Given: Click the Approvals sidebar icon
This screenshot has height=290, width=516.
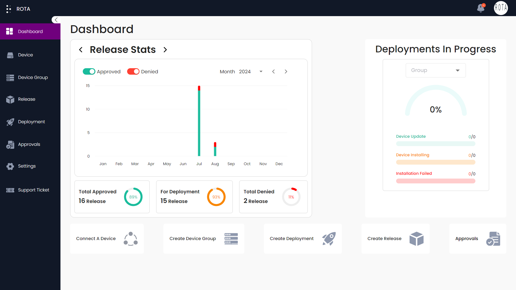Looking at the screenshot, I should click(10, 144).
